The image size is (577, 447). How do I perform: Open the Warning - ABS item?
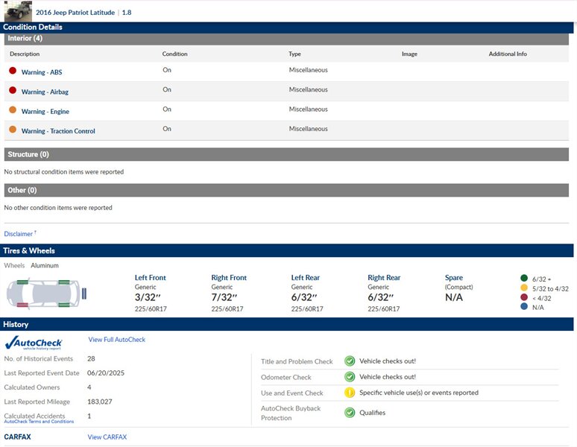[x=42, y=72]
